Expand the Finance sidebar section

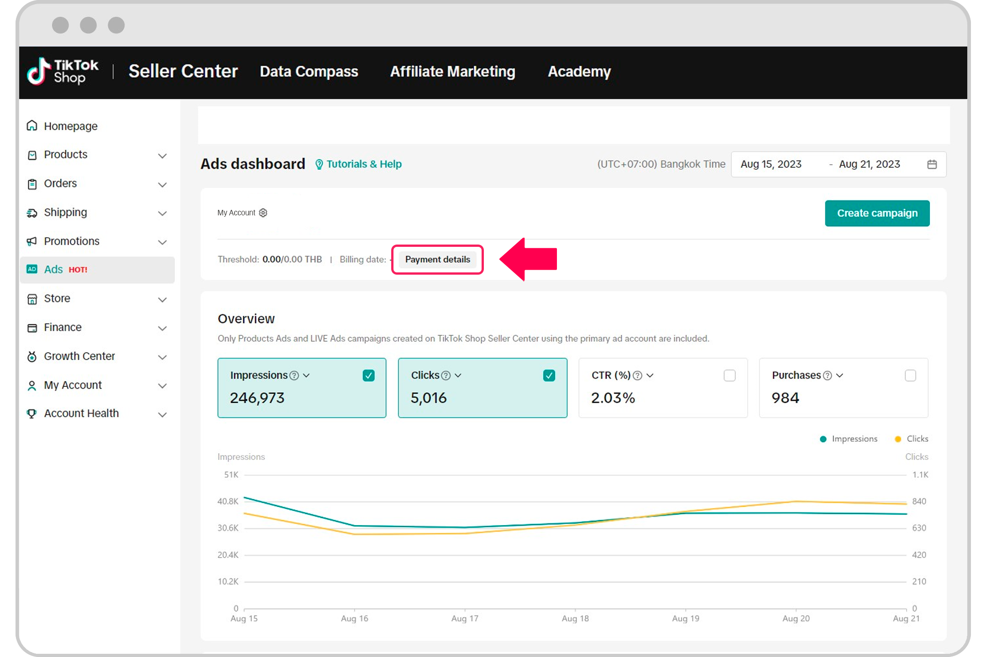tap(163, 328)
